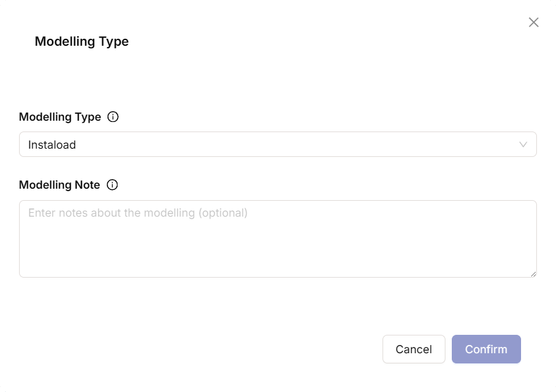Click the text area resize handle
This screenshot has height=392, width=556.
click(533, 274)
